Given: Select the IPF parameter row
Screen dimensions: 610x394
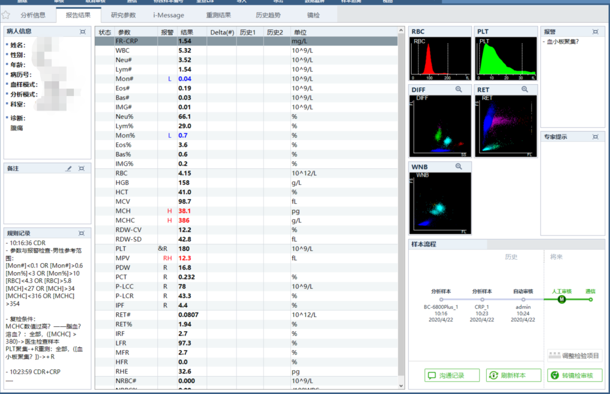Looking at the screenshot, I should pyautogui.click(x=246, y=305).
